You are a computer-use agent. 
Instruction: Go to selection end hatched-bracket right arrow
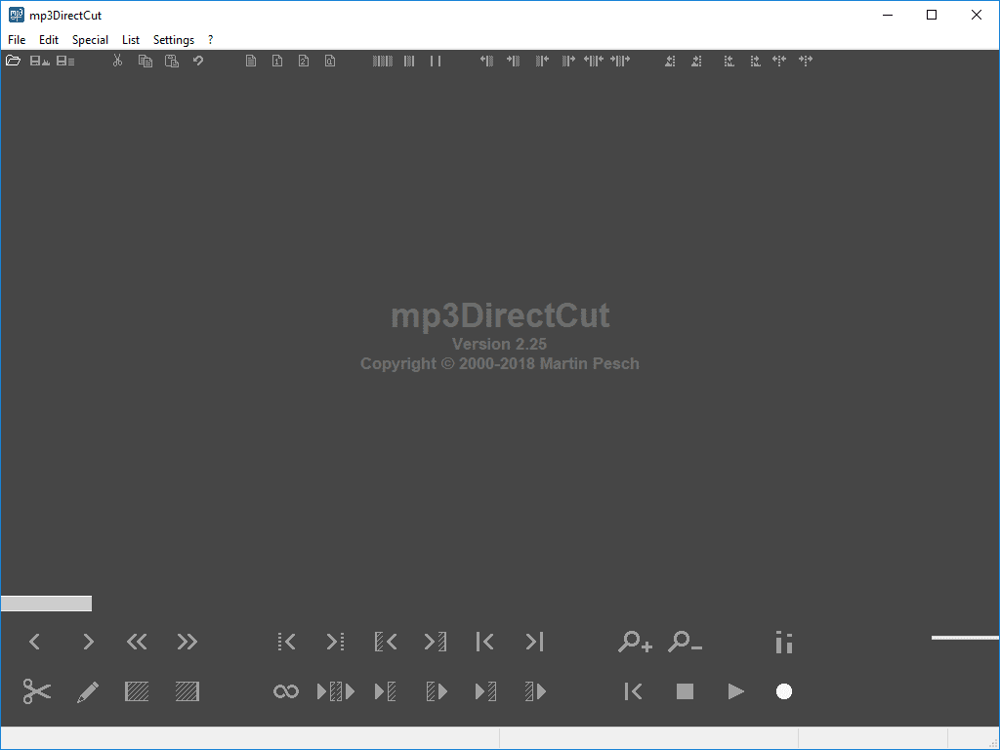pos(435,642)
